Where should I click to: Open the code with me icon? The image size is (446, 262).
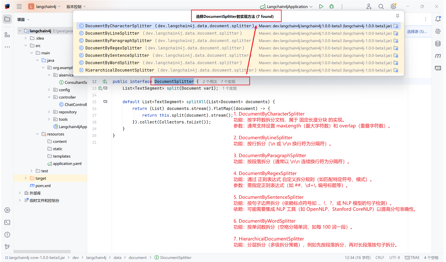coord(369,6)
